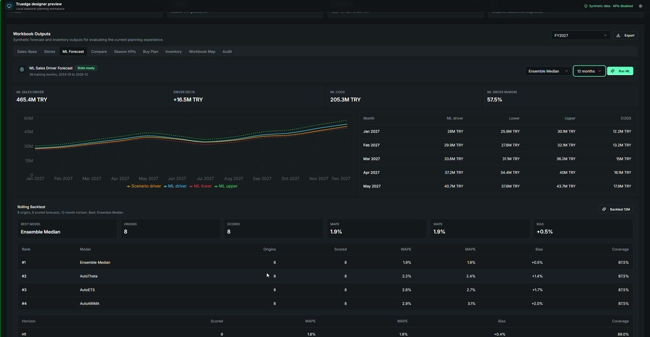Screen dimensions: 650x337
Task: Open the Workbook Map tab
Action: [x=202, y=52]
